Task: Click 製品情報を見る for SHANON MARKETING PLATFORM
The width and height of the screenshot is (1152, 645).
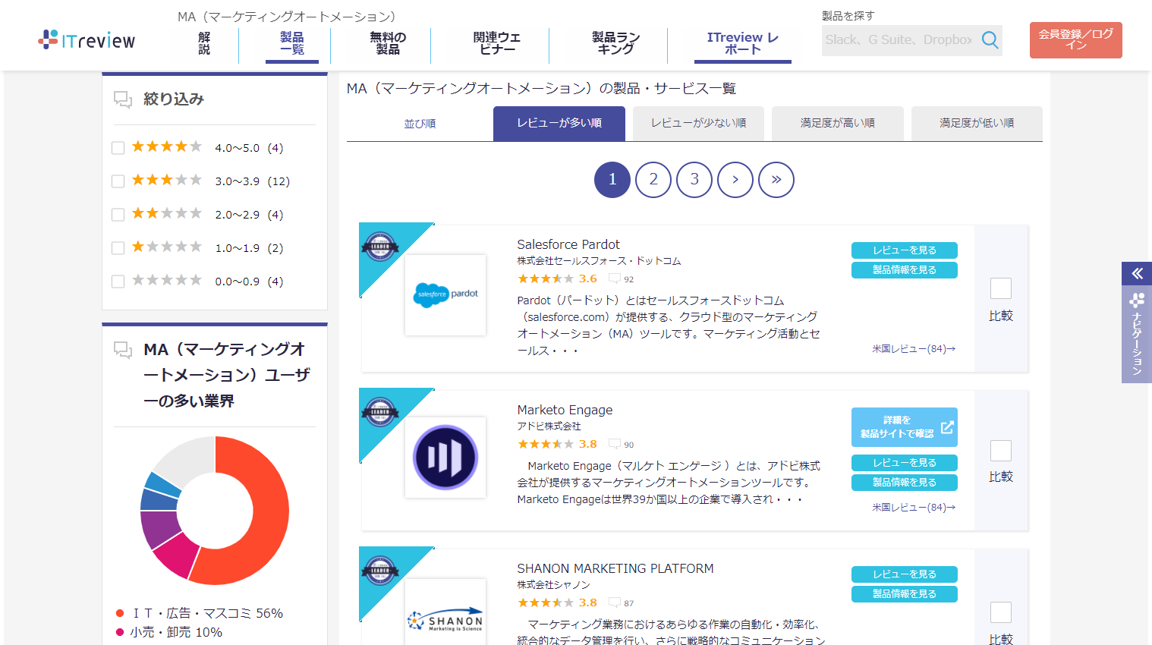Action: click(905, 594)
